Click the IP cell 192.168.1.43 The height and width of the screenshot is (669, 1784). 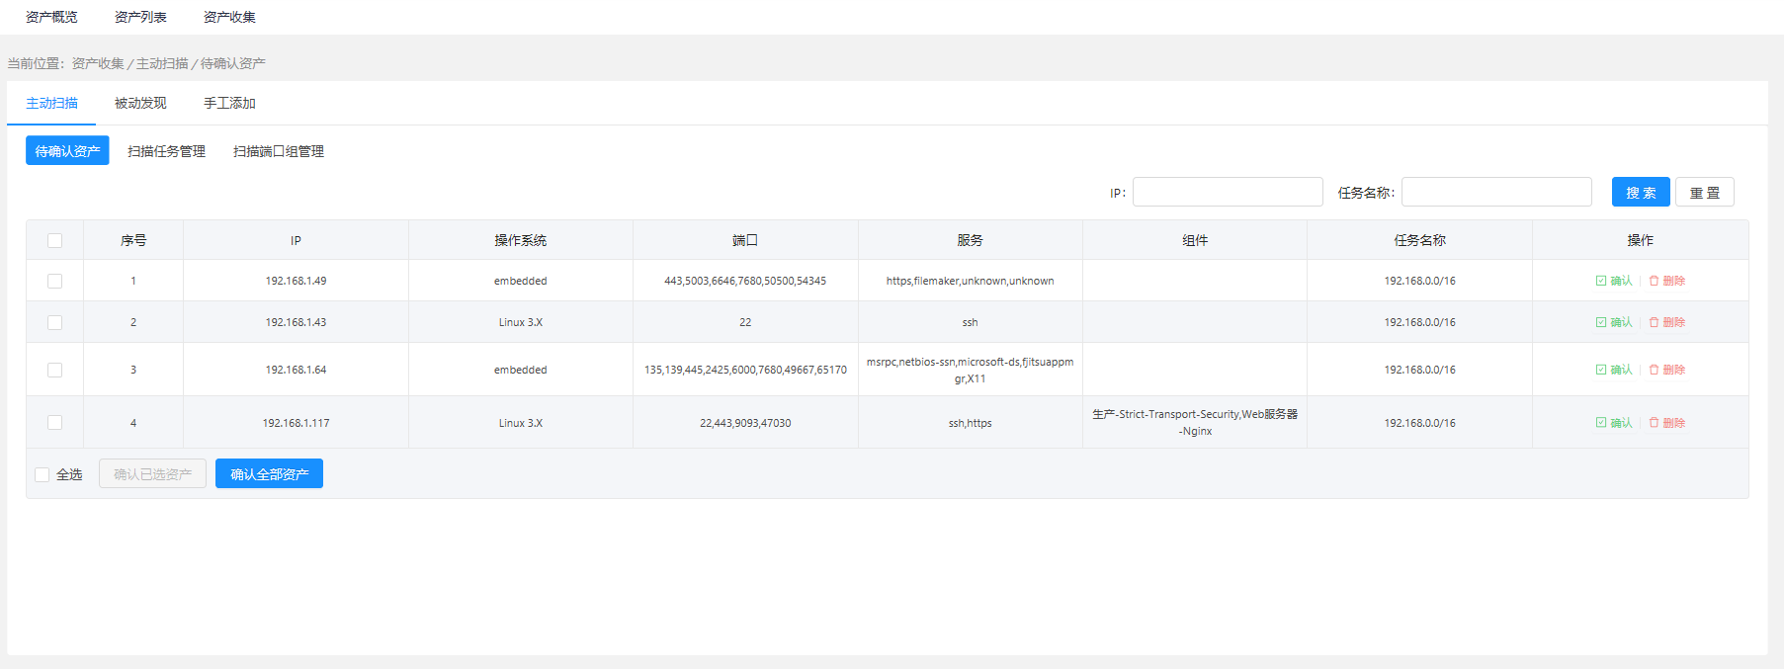click(296, 322)
